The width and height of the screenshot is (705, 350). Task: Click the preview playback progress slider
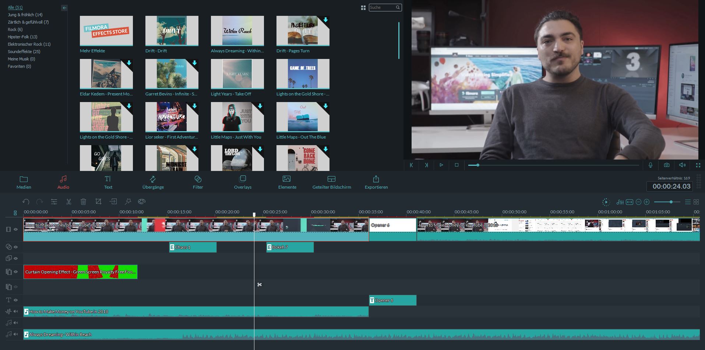(554, 165)
